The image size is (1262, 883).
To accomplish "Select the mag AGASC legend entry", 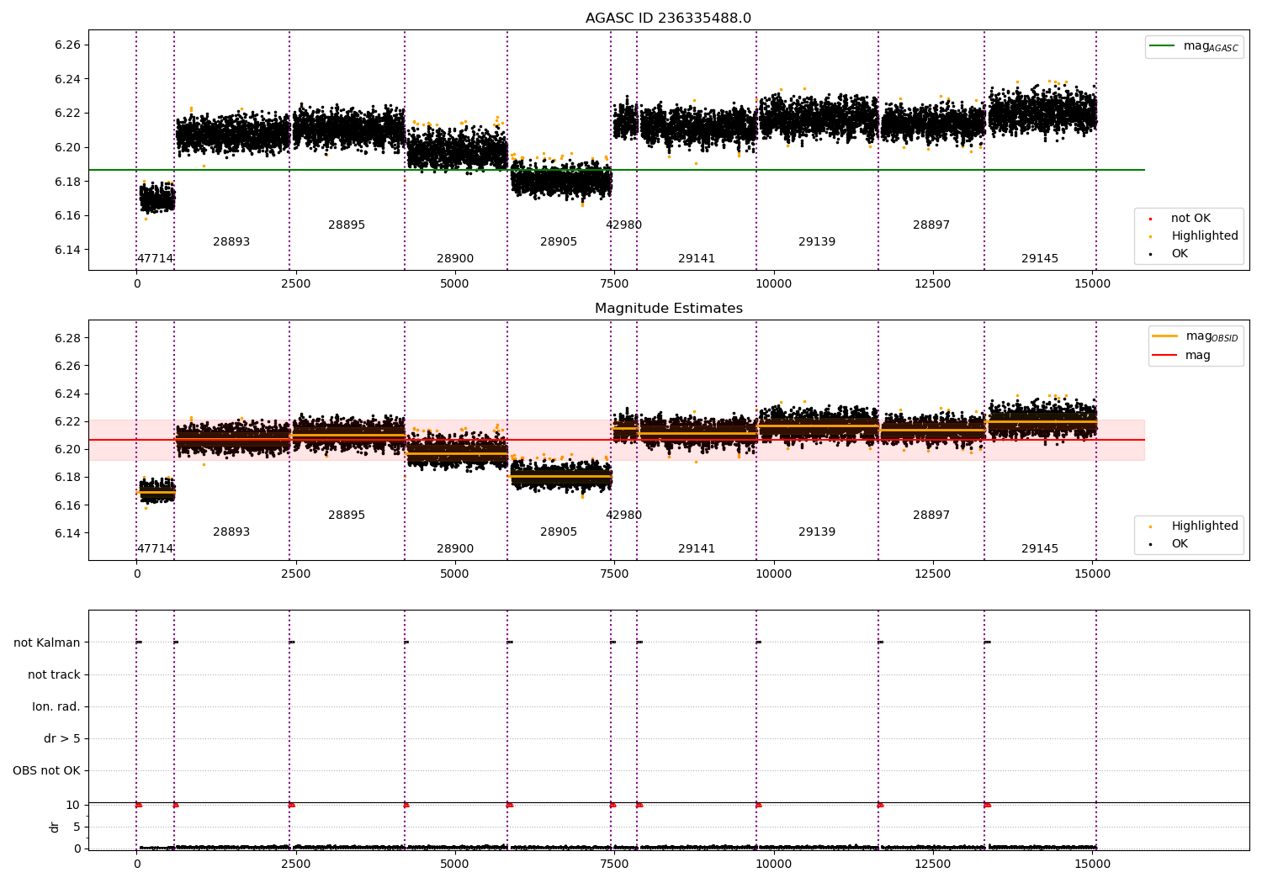I will tap(1194, 46).
